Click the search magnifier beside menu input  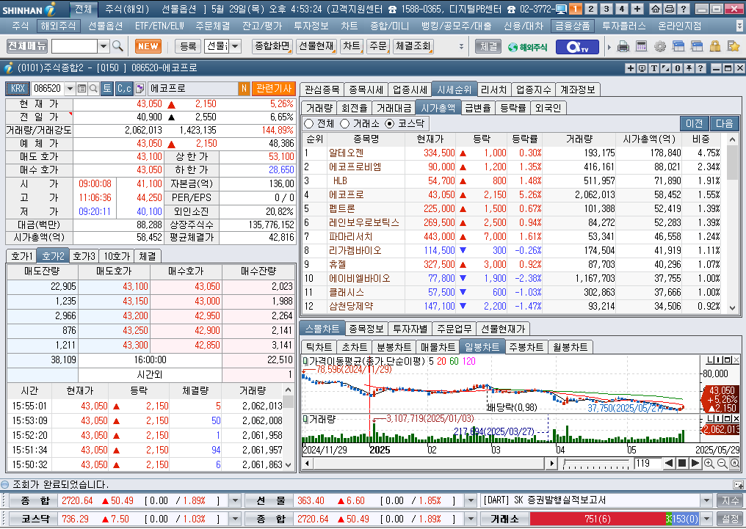coord(117,46)
